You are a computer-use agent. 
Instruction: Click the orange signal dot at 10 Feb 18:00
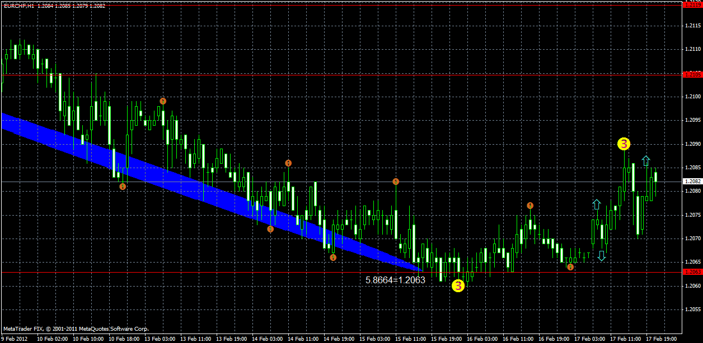click(122, 186)
